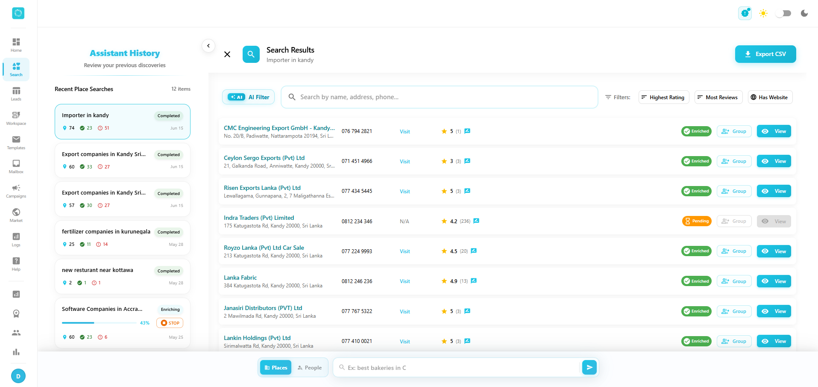Click the award badge sidebar icon
Screen dimensions: 818x387
pos(16,313)
